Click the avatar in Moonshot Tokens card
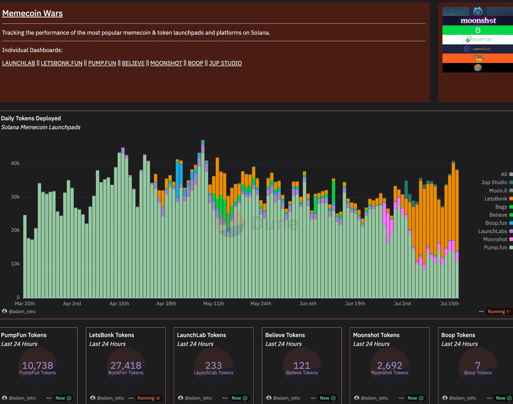This screenshot has height=404, width=513. coord(357,398)
